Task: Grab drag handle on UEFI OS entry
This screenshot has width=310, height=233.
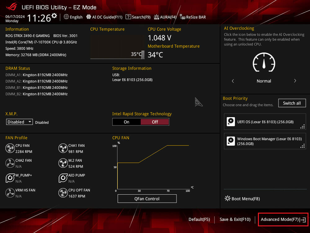Action: 303,126
